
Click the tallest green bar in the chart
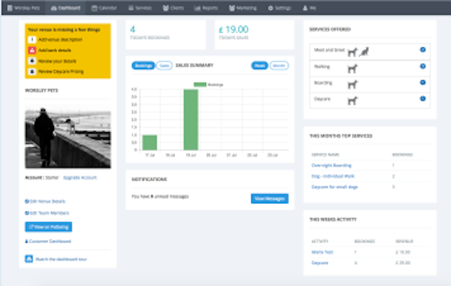point(191,120)
